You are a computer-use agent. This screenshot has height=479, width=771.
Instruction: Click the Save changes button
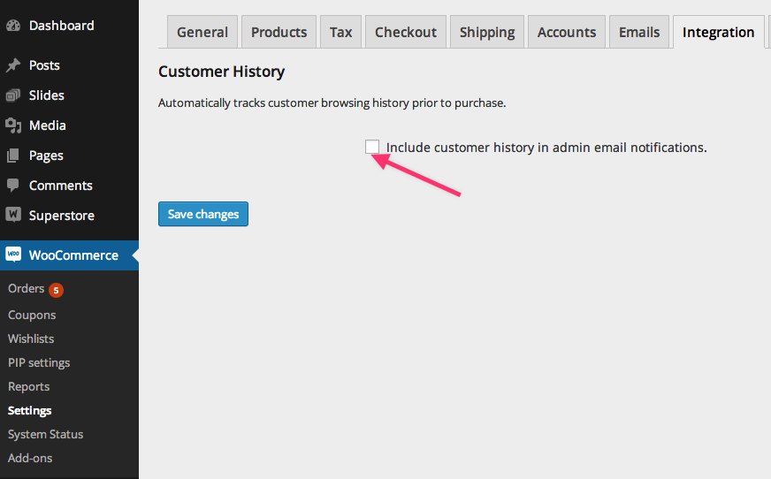(203, 214)
